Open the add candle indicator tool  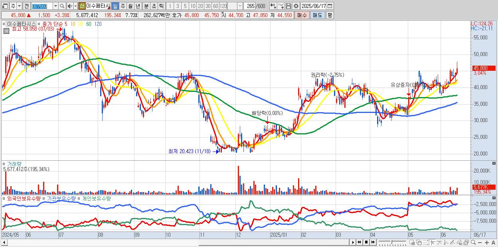(273, 6)
